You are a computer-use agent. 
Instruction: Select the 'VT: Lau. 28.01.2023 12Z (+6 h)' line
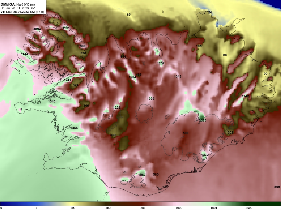22,12
